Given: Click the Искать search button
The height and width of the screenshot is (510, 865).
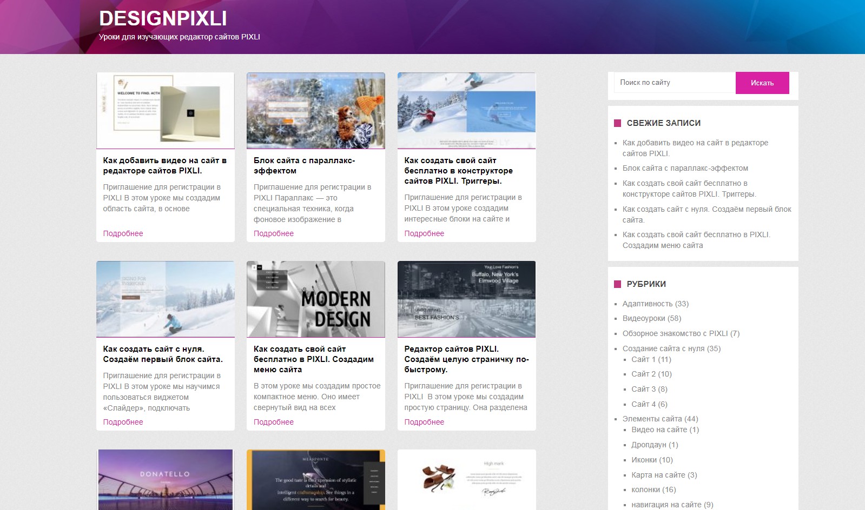Looking at the screenshot, I should (762, 83).
